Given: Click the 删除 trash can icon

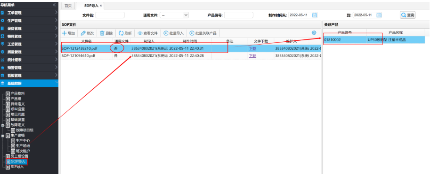Looking at the screenshot, I should (102, 33).
